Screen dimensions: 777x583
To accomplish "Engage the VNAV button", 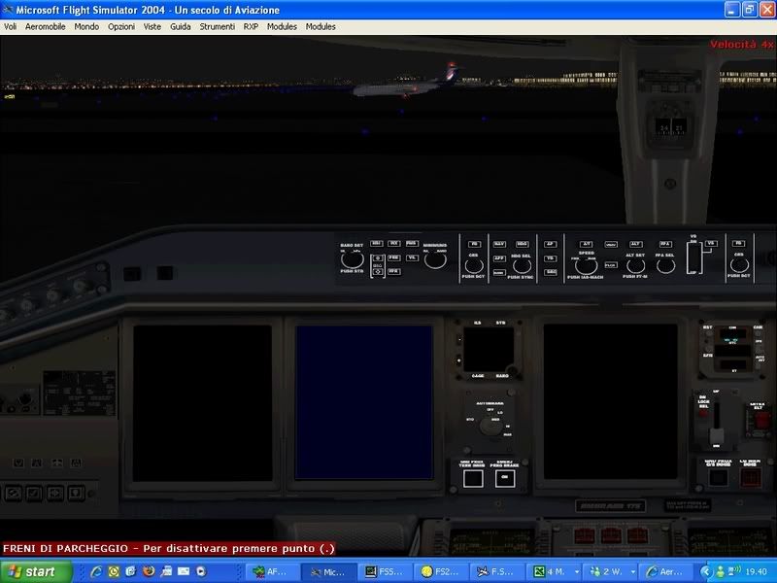I will 611,245.
